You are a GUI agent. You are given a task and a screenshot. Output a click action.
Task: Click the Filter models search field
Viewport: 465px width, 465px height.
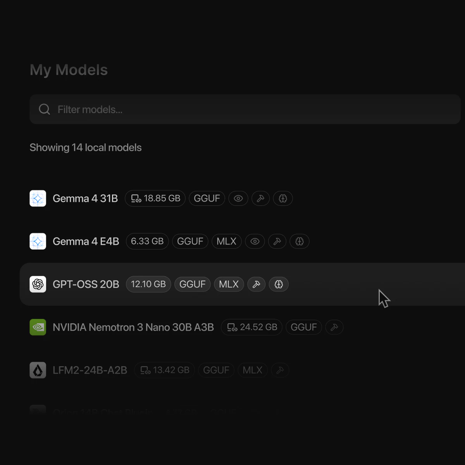coord(245,109)
